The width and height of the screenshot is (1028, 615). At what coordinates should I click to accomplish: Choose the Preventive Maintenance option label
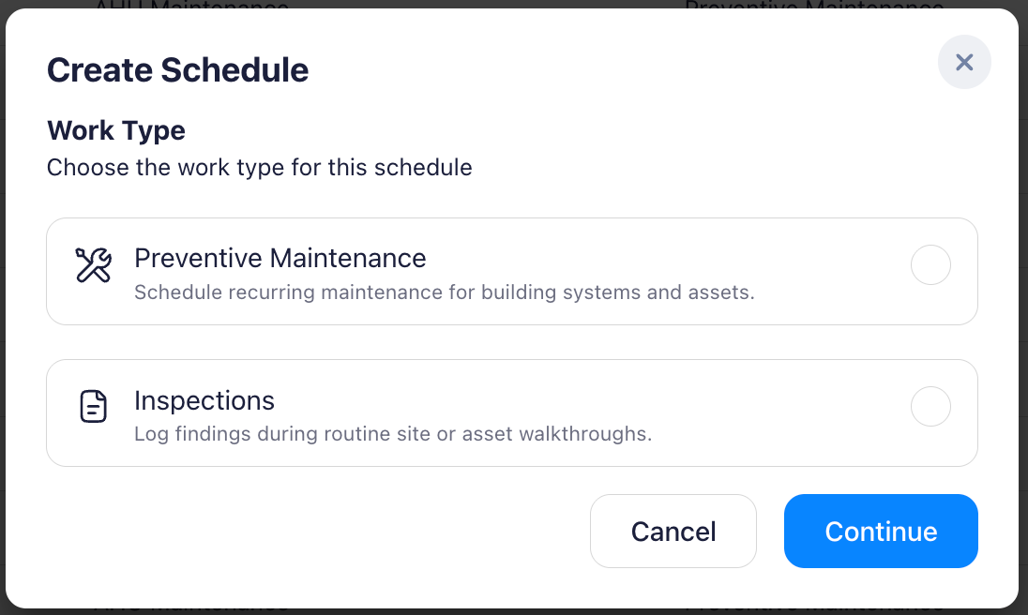coord(280,258)
